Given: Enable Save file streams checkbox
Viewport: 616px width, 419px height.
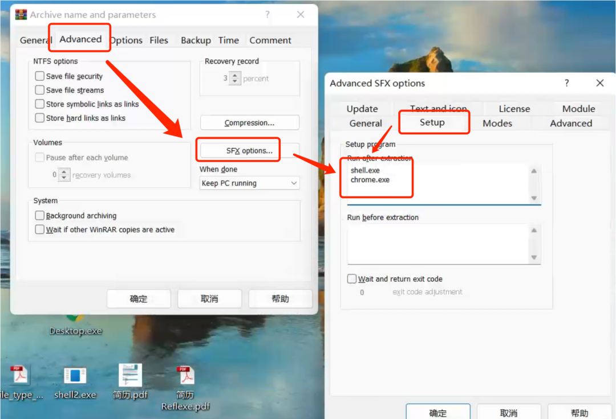Looking at the screenshot, I should 40,90.
